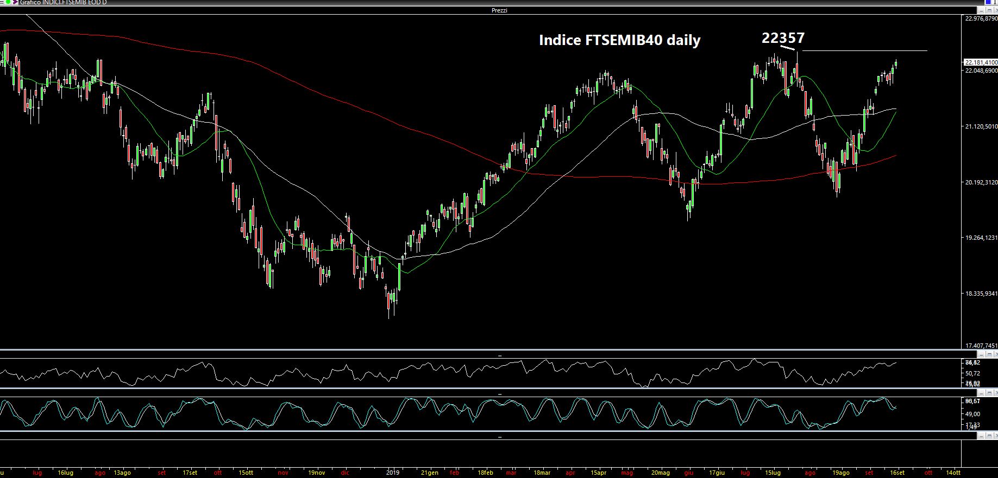Click the '13ago' date label on time axis

point(122,473)
